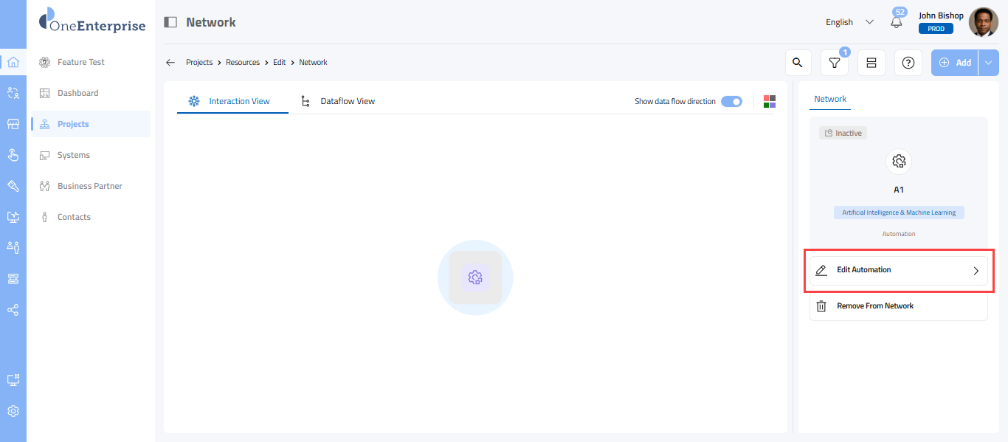
Task: Open the English language dropdown
Action: pyautogui.click(x=849, y=22)
